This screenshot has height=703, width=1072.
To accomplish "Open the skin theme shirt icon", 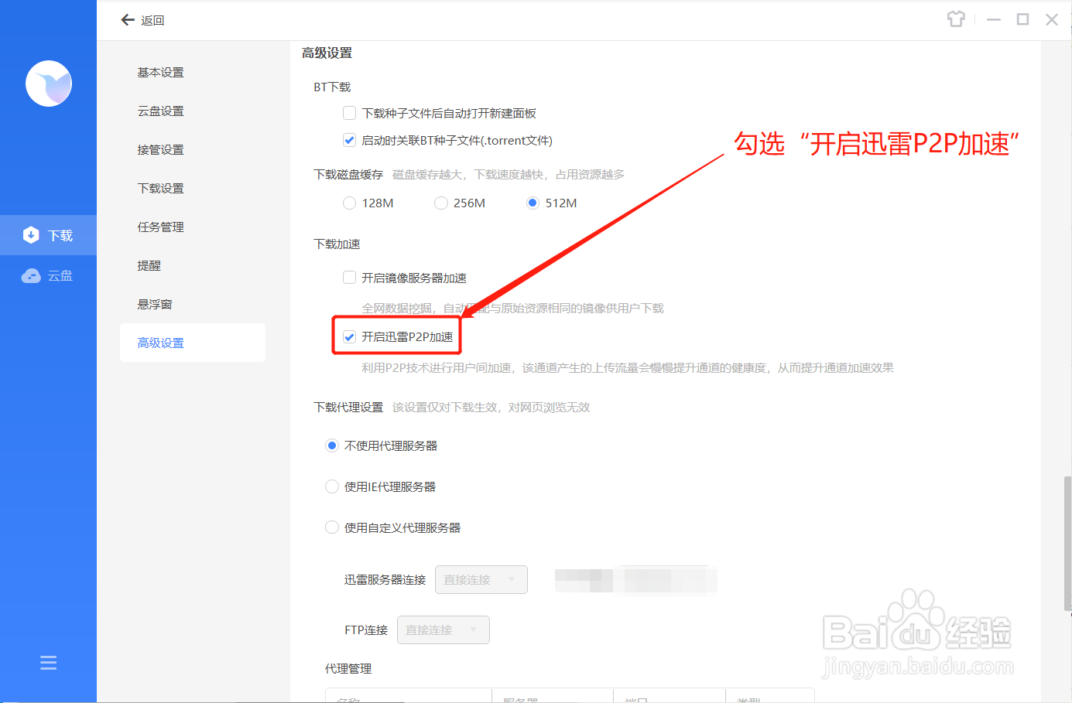I will pyautogui.click(x=956, y=19).
